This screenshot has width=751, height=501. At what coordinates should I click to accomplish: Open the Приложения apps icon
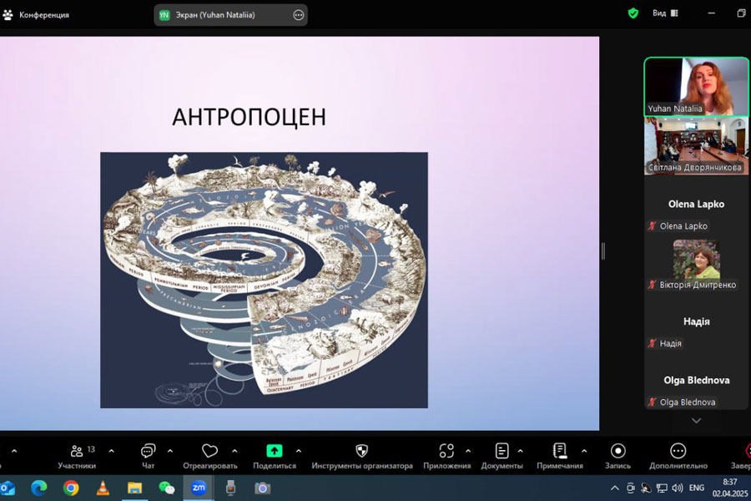tap(446, 451)
